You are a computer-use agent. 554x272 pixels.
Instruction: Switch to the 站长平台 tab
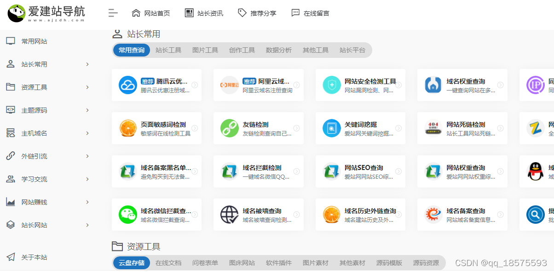[352, 50]
